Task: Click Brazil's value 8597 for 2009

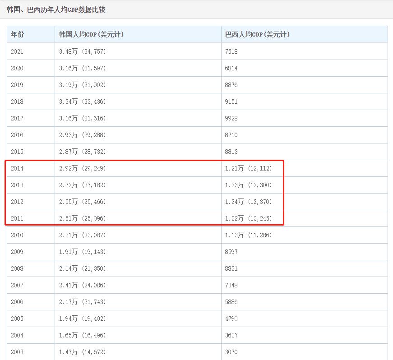Action: (231, 252)
